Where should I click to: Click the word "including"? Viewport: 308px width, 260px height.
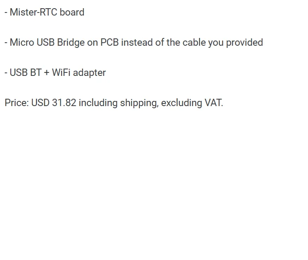pyautogui.click(x=98, y=103)
